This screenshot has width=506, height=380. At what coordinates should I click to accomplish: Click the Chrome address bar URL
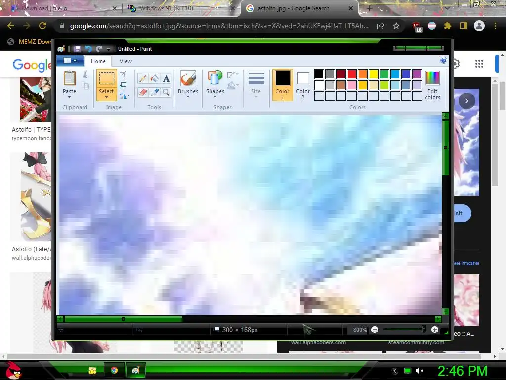point(219,26)
